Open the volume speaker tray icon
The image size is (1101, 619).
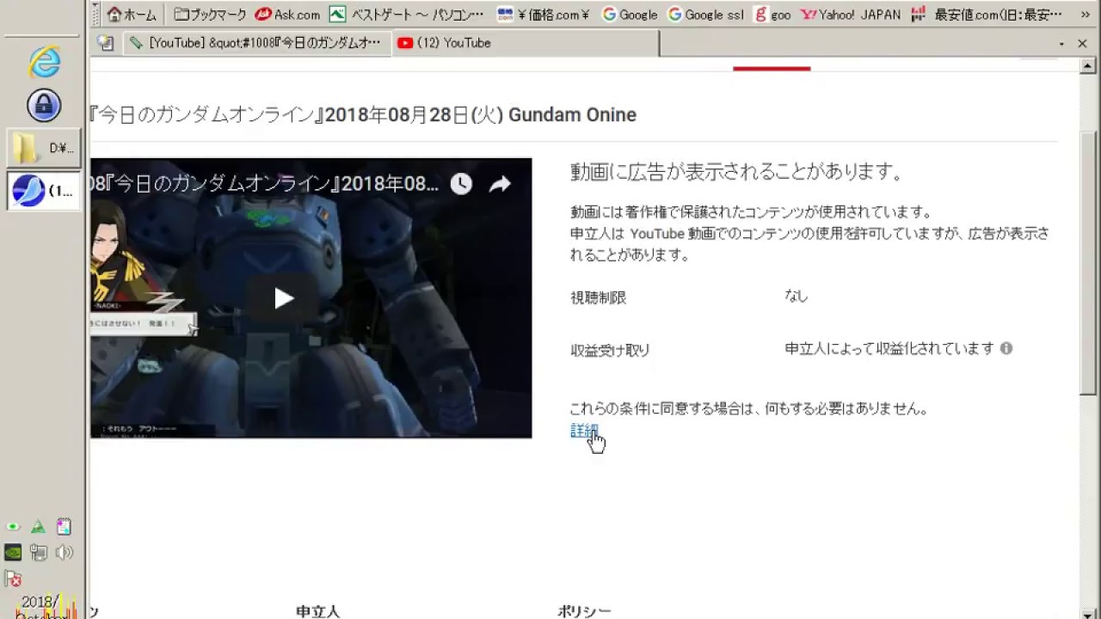pyautogui.click(x=64, y=553)
